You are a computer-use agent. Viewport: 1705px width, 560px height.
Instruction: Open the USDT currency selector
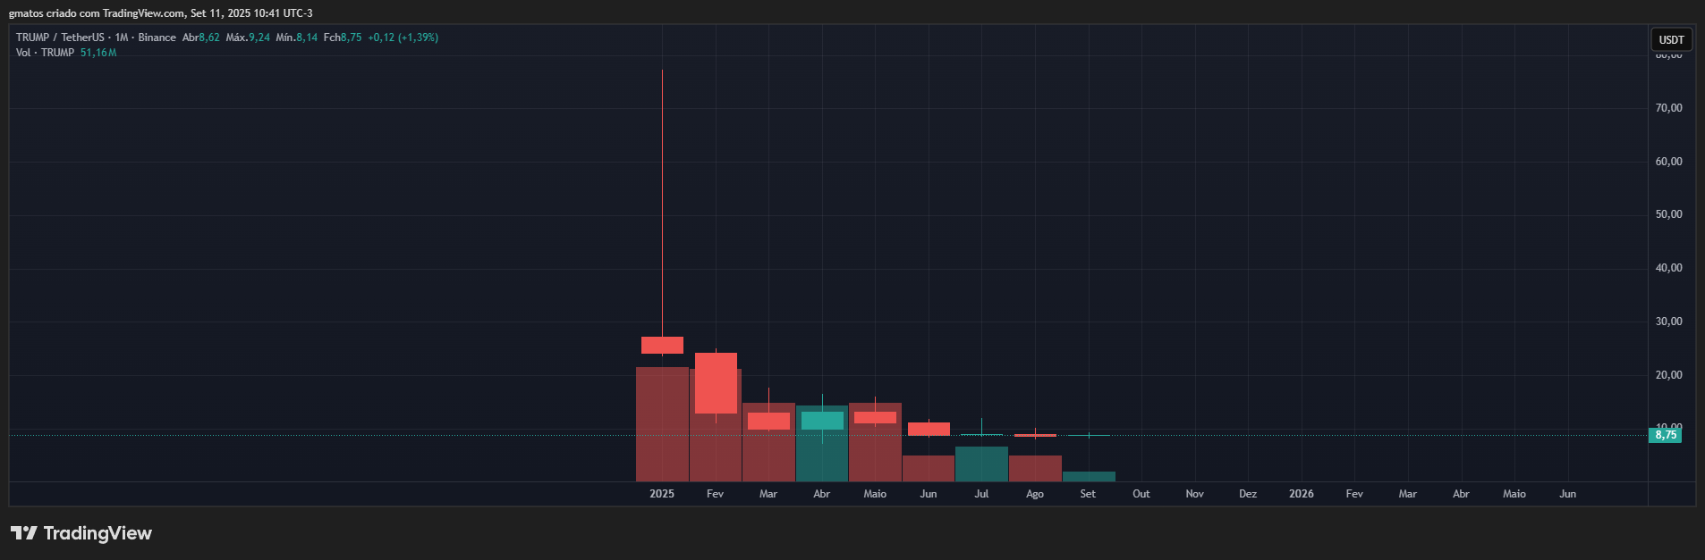pyautogui.click(x=1671, y=39)
